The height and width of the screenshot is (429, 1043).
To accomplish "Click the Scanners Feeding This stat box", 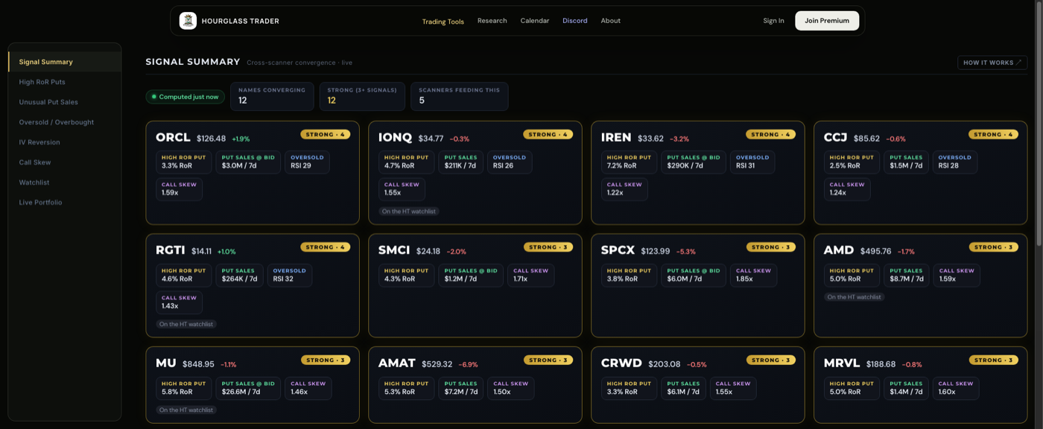I will coord(460,96).
